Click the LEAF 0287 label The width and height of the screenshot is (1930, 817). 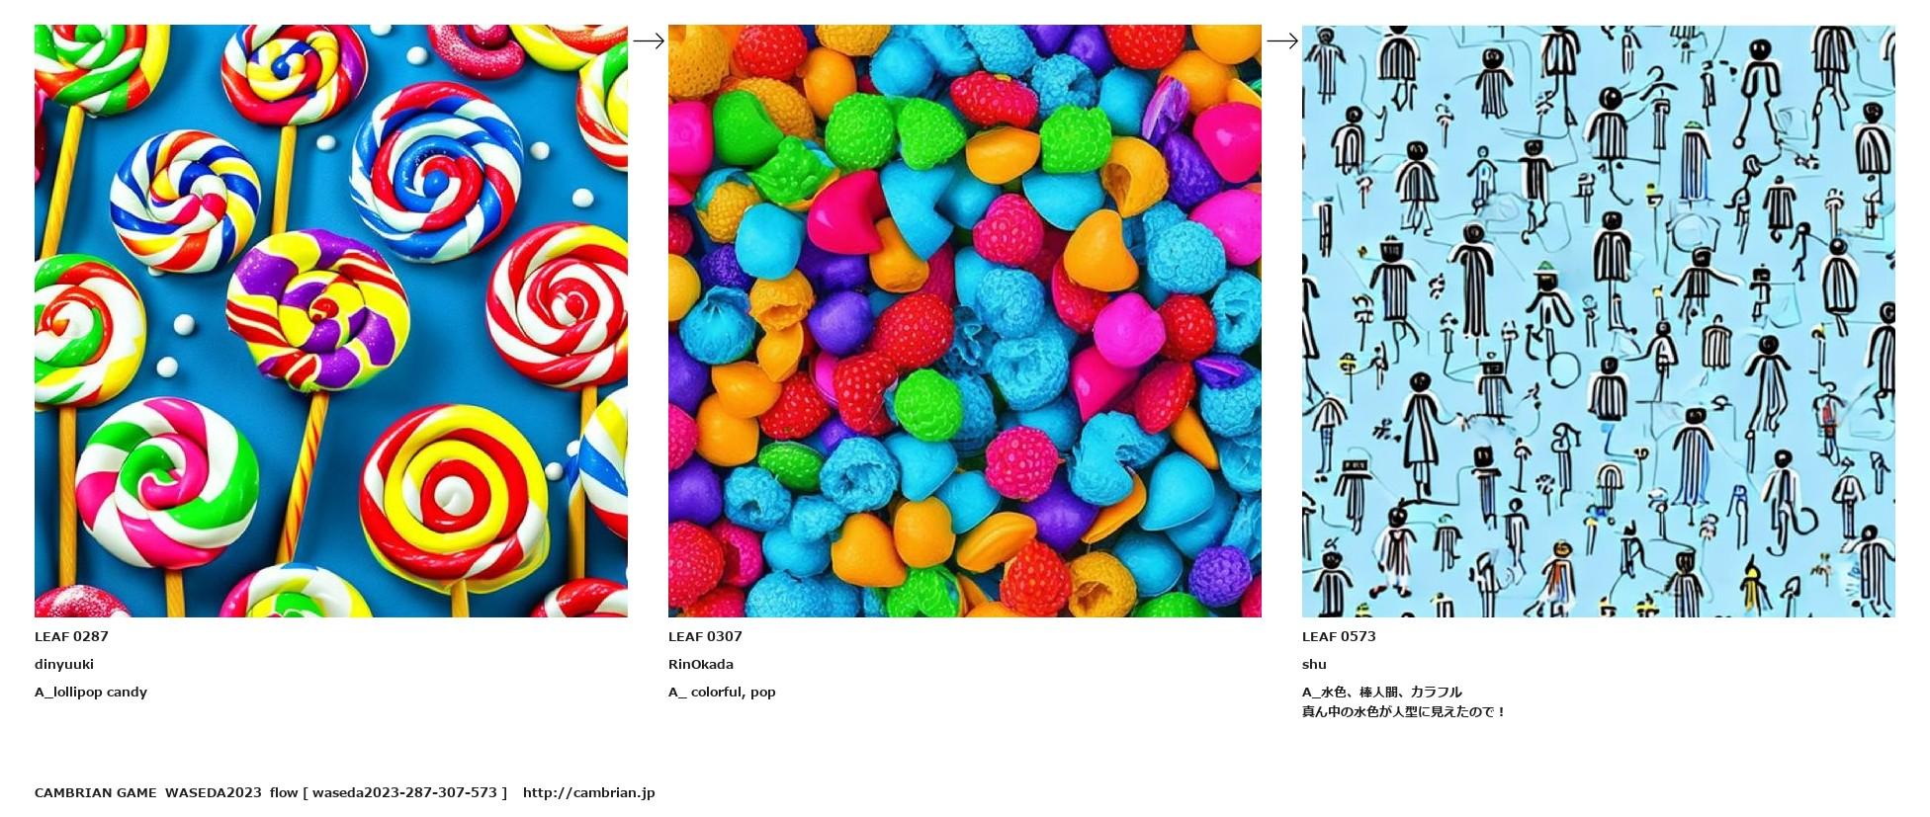click(71, 636)
